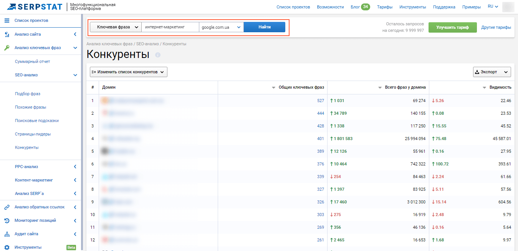Viewport: 518px width, 251px height.
Task: Click the key icon for keyword analysis
Action: click(7, 48)
